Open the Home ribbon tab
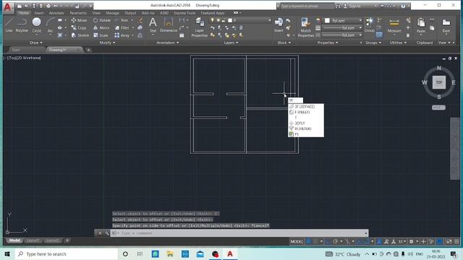 24,13
